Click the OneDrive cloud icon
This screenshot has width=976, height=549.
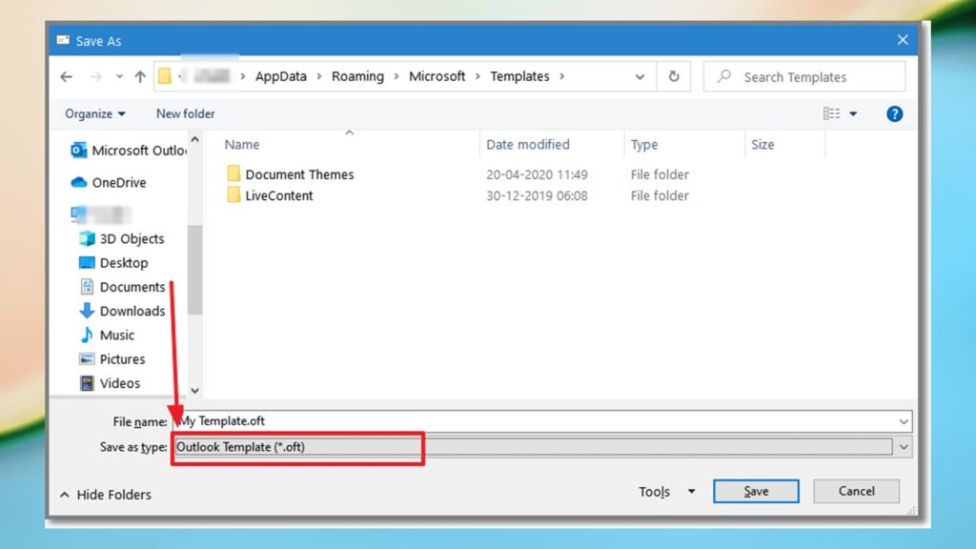click(x=79, y=182)
